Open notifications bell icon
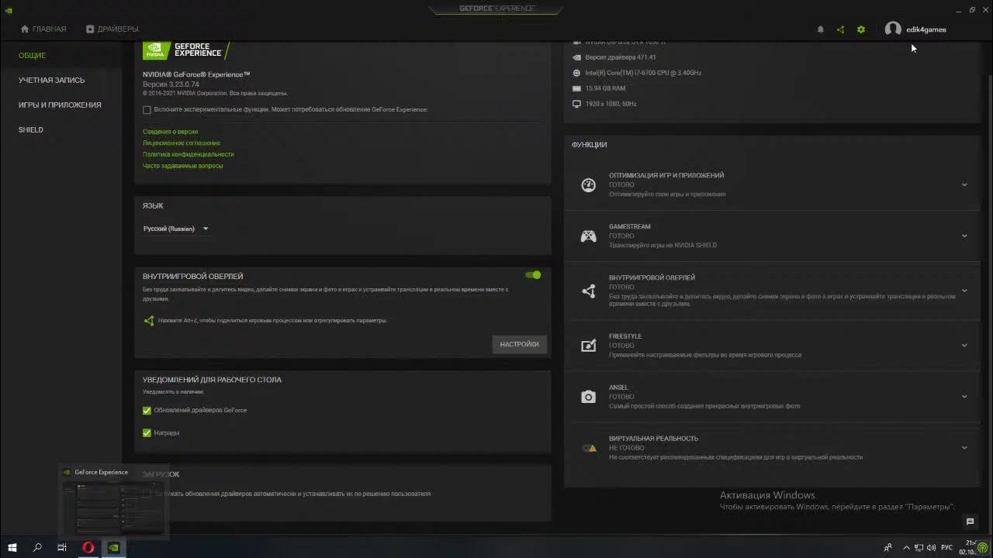This screenshot has width=993, height=558. (820, 29)
